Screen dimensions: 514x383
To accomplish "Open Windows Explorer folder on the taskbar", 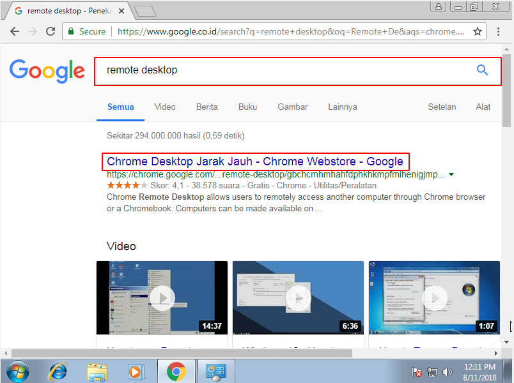I will click(x=97, y=372).
